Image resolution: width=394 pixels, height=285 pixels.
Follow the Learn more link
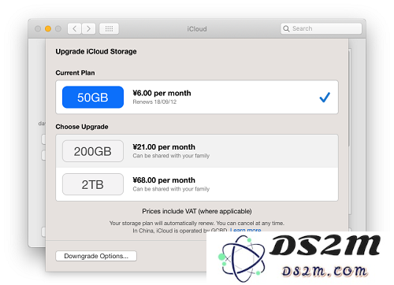(245, 230)
